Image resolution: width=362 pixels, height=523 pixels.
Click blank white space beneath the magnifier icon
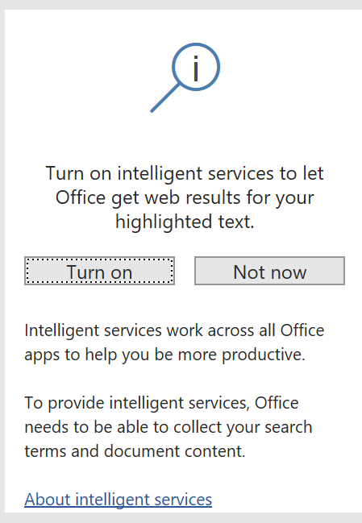[185, 139]
